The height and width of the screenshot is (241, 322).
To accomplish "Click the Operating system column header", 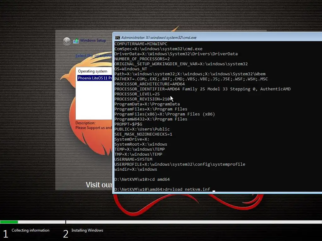I will coord(92,71).
